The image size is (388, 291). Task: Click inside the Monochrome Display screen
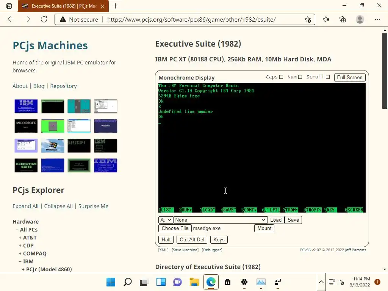click(x=262, y=148)
